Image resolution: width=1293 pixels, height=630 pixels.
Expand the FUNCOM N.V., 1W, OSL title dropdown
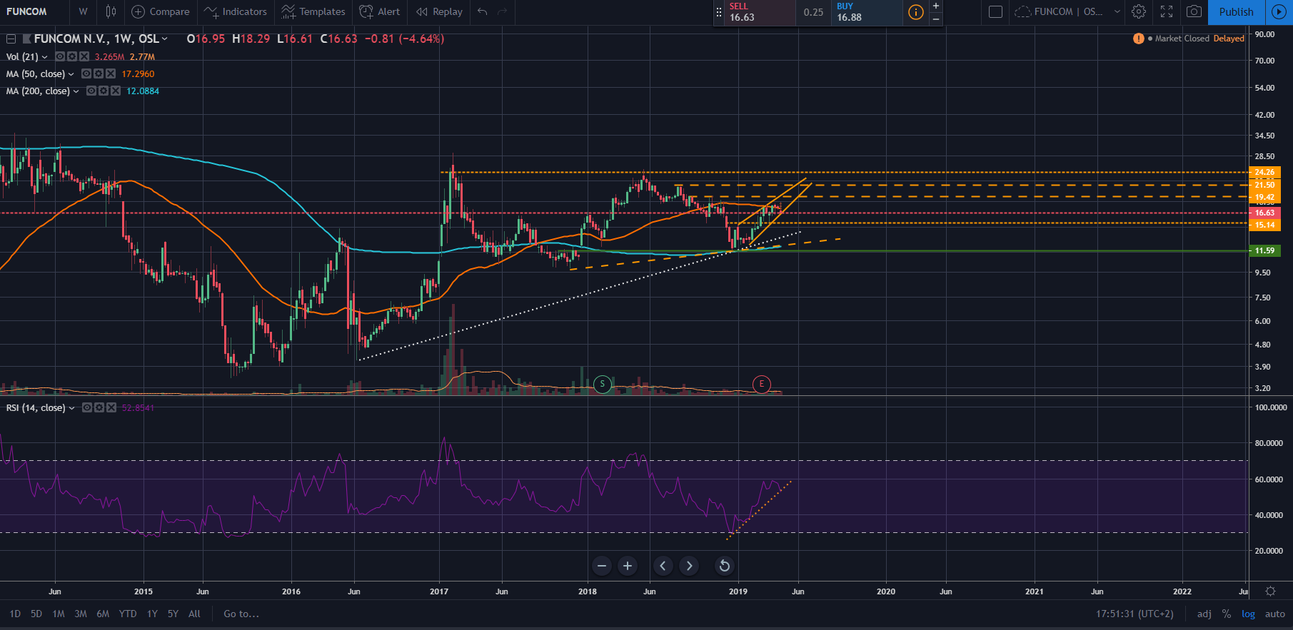165,39
